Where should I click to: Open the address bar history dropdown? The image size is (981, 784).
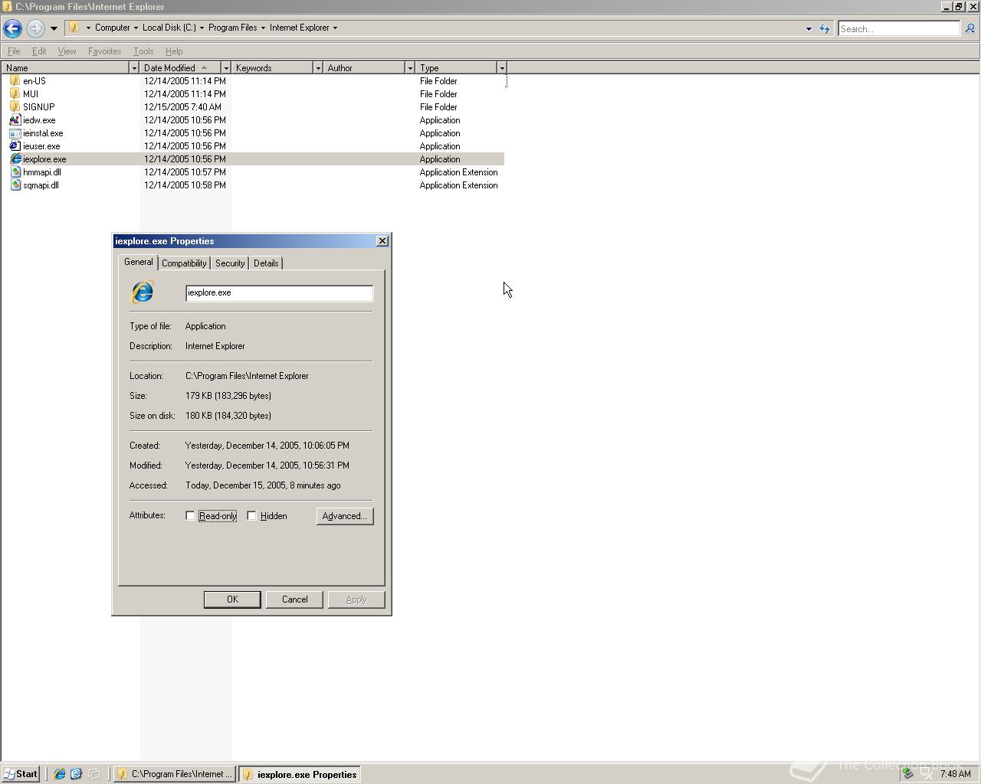809,28
